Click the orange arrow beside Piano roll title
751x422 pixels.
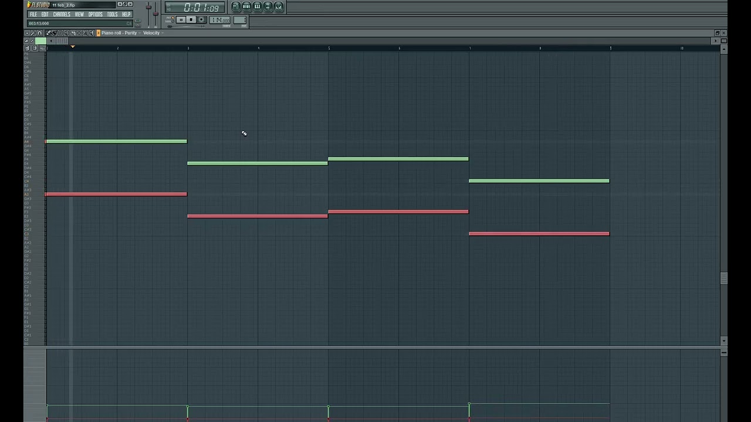pyautogui.click(x=99, y=33)
